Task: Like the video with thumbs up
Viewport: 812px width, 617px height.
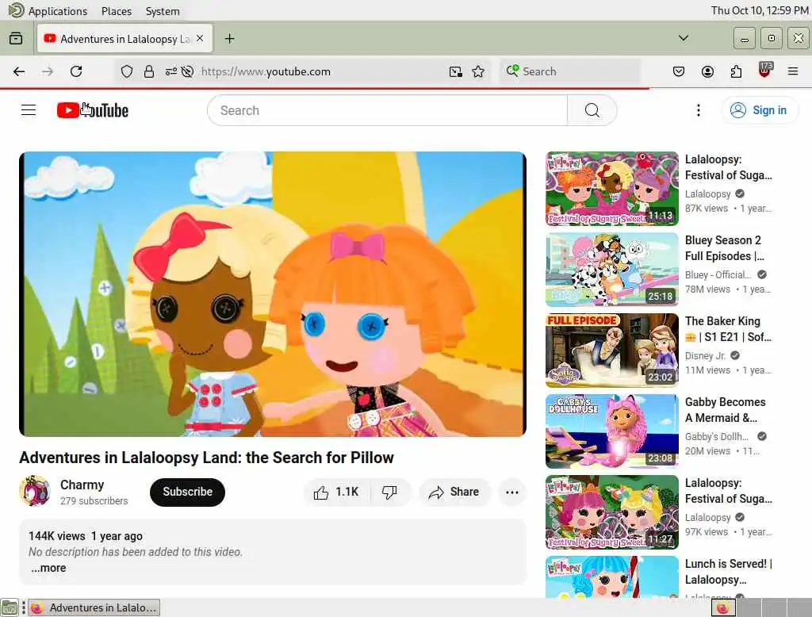Action: click(321, 492)
